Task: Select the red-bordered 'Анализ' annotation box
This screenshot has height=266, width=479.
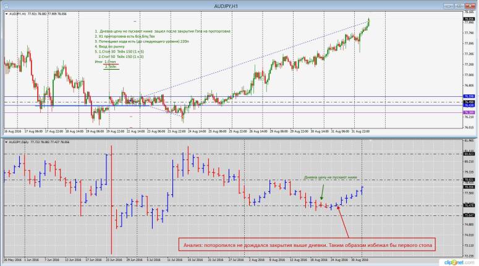Action: pos(310,246)
